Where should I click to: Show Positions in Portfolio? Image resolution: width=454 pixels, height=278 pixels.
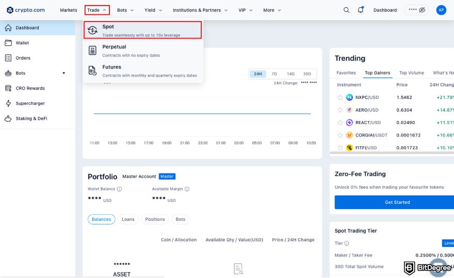(155, 219)
